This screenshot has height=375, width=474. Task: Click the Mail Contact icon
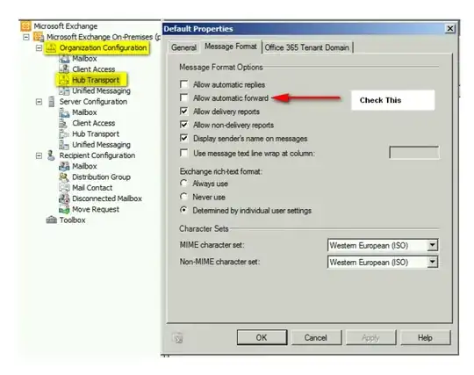[64, 188]
